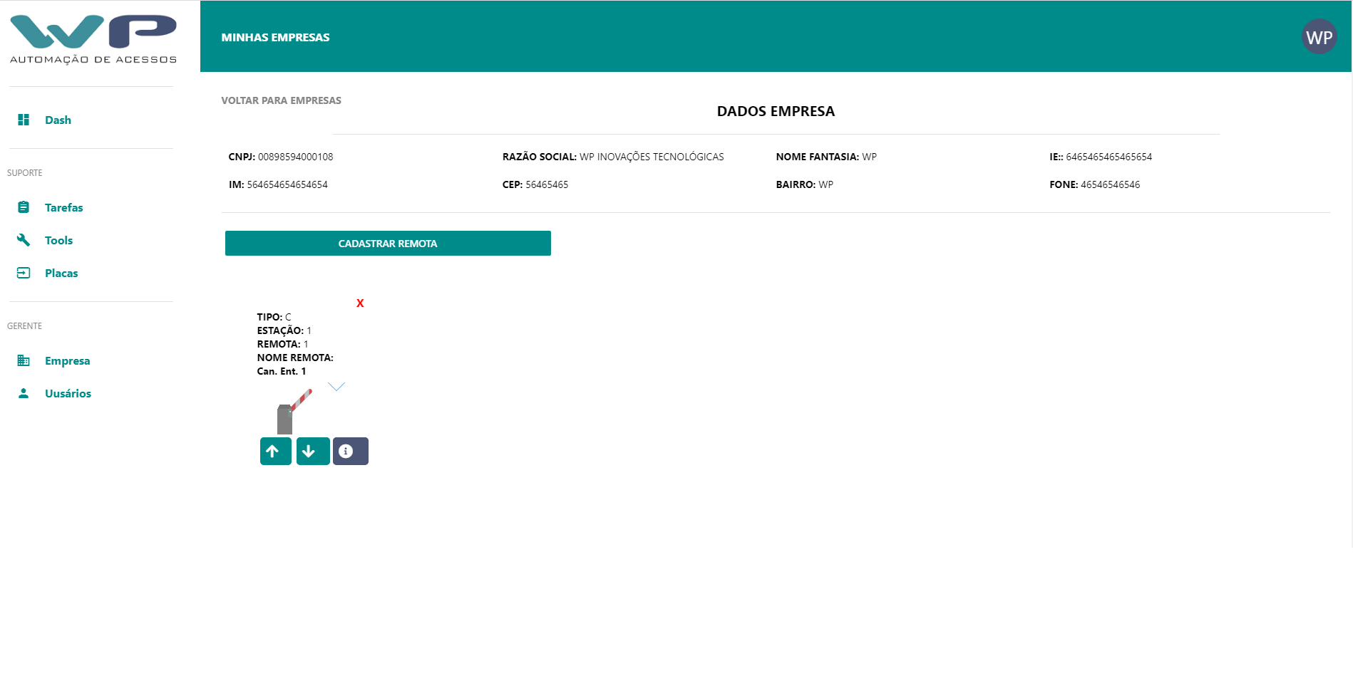Open the Dash menu item
Screen dimensions: 1353x688
pos(58,120)
